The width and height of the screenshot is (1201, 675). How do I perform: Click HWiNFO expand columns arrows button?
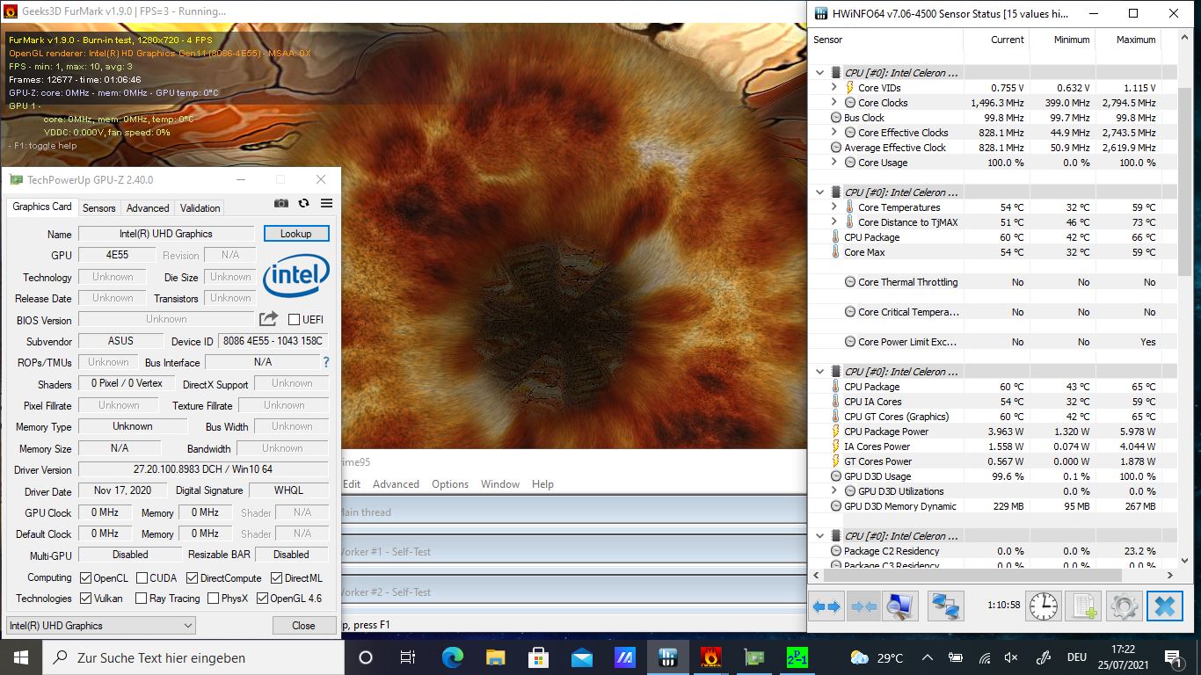(826, 606)
